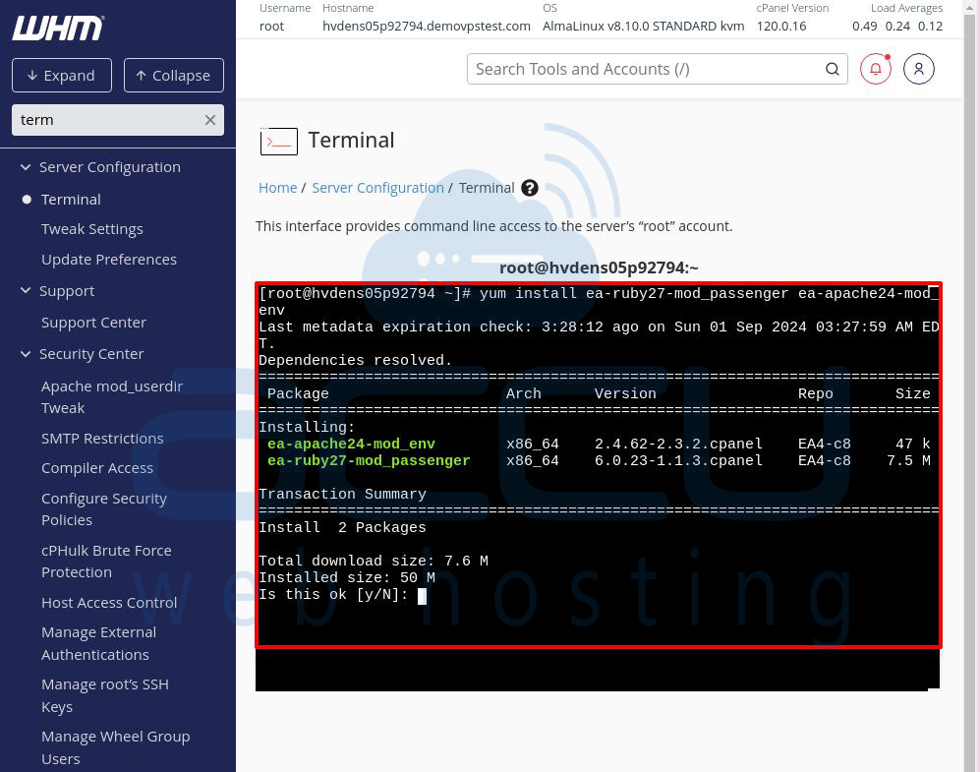The height and width of the screenshot is (772, 980).
Task: Click the 'Dependencies resolved.' terminal line
Action: pyautogui.click(x=355, y=360)
